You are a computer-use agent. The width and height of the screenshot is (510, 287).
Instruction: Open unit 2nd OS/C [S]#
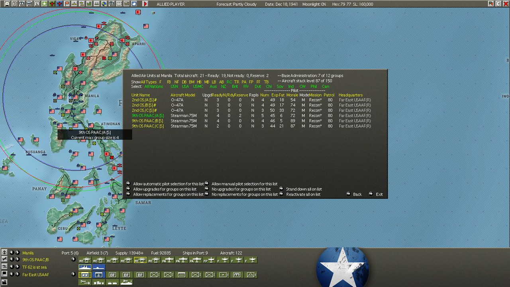144,110
